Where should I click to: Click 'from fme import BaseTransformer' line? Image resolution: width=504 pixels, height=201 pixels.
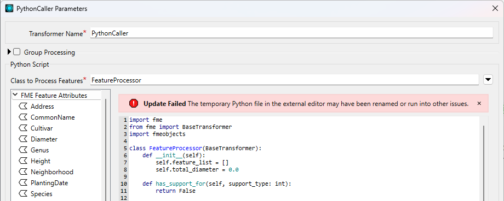coord(180,127)
